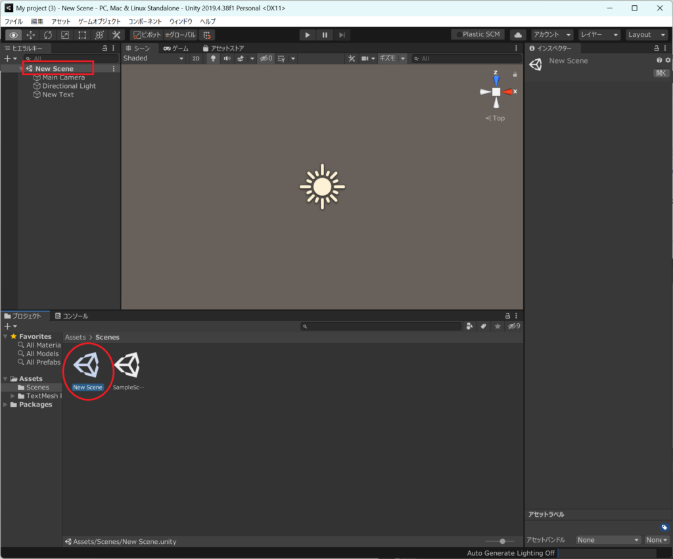
Task: Select the Rect transform tool
Action: pos(82,35)
